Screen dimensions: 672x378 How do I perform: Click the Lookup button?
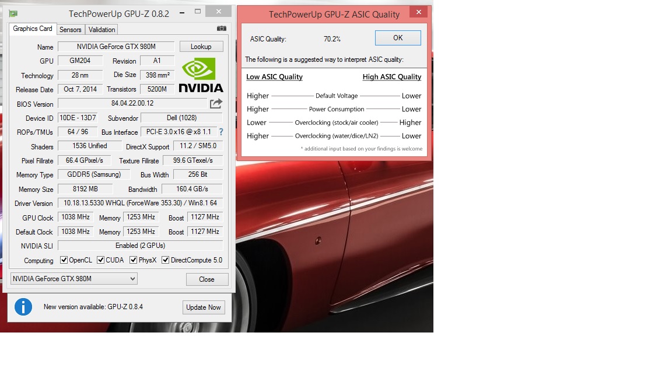point(201,46)
